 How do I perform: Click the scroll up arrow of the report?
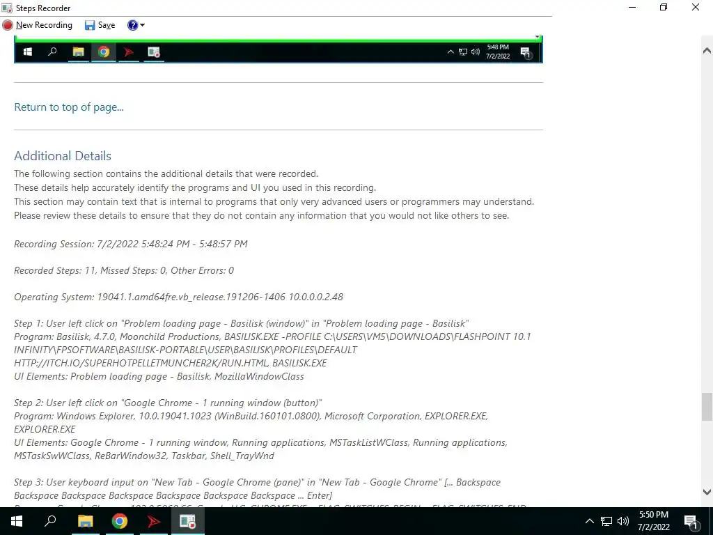tap(707, 50)
